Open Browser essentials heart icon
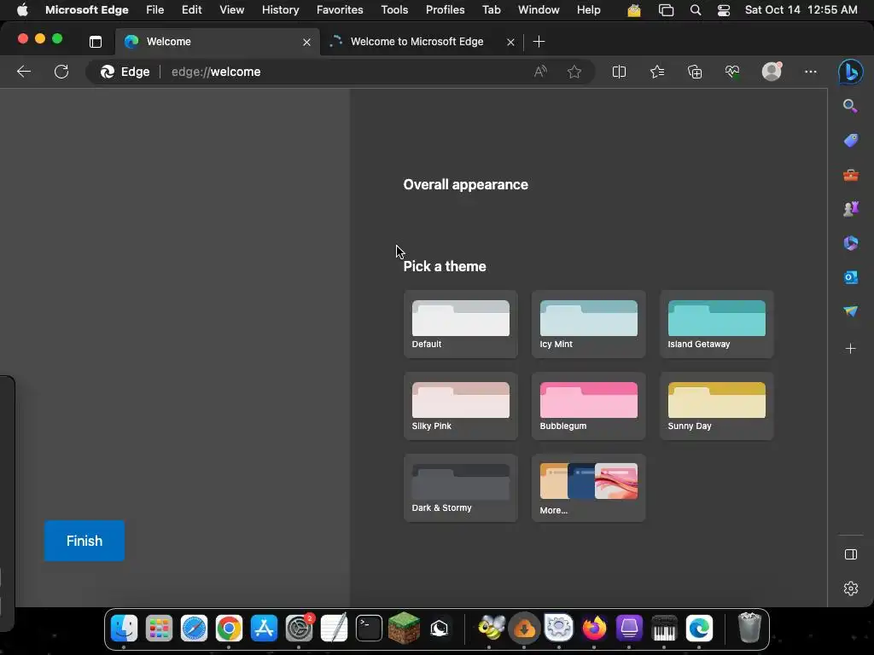 (x=731, y=72)
